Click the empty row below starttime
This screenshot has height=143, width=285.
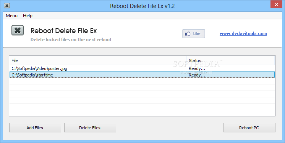[142, 81]
